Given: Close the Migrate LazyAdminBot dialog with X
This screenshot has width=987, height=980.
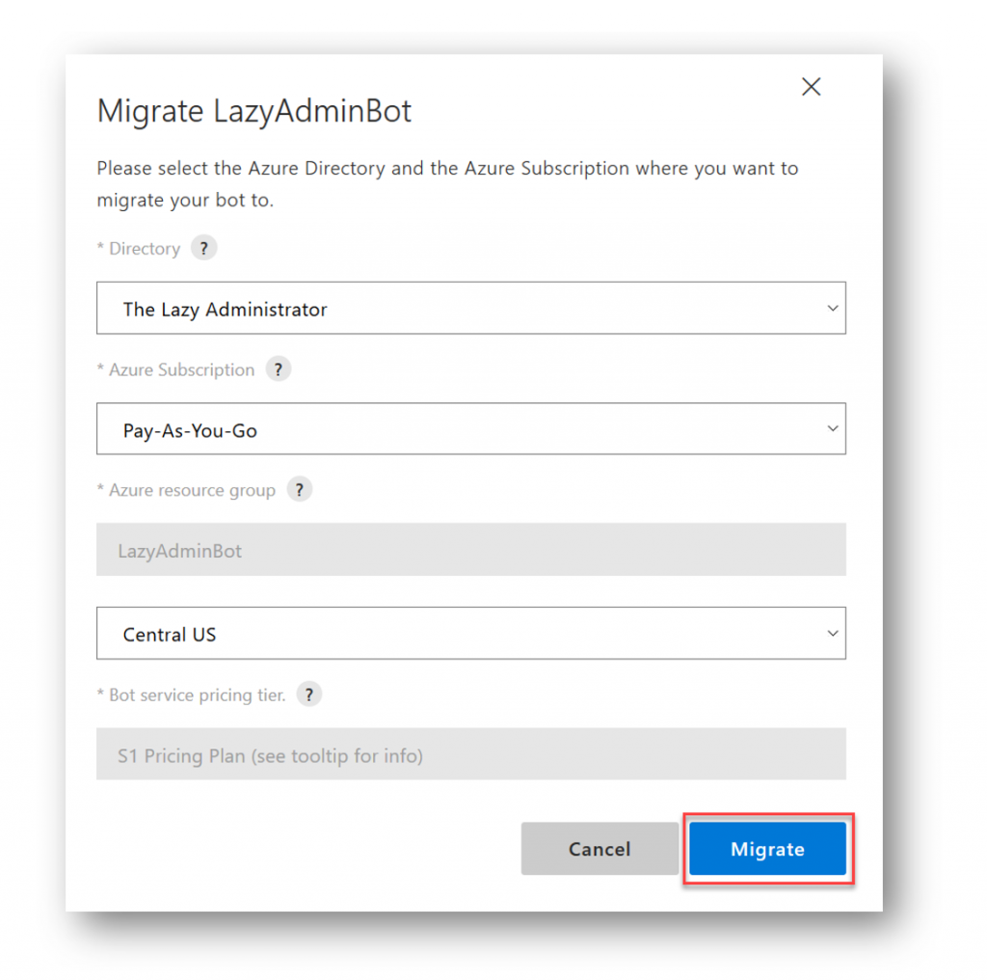Looking at the screenshot, I should [x=811, y=86].
